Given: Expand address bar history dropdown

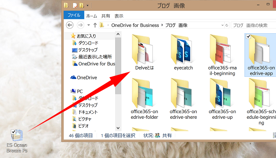Looking at the screenshot, I should [223, 25].
